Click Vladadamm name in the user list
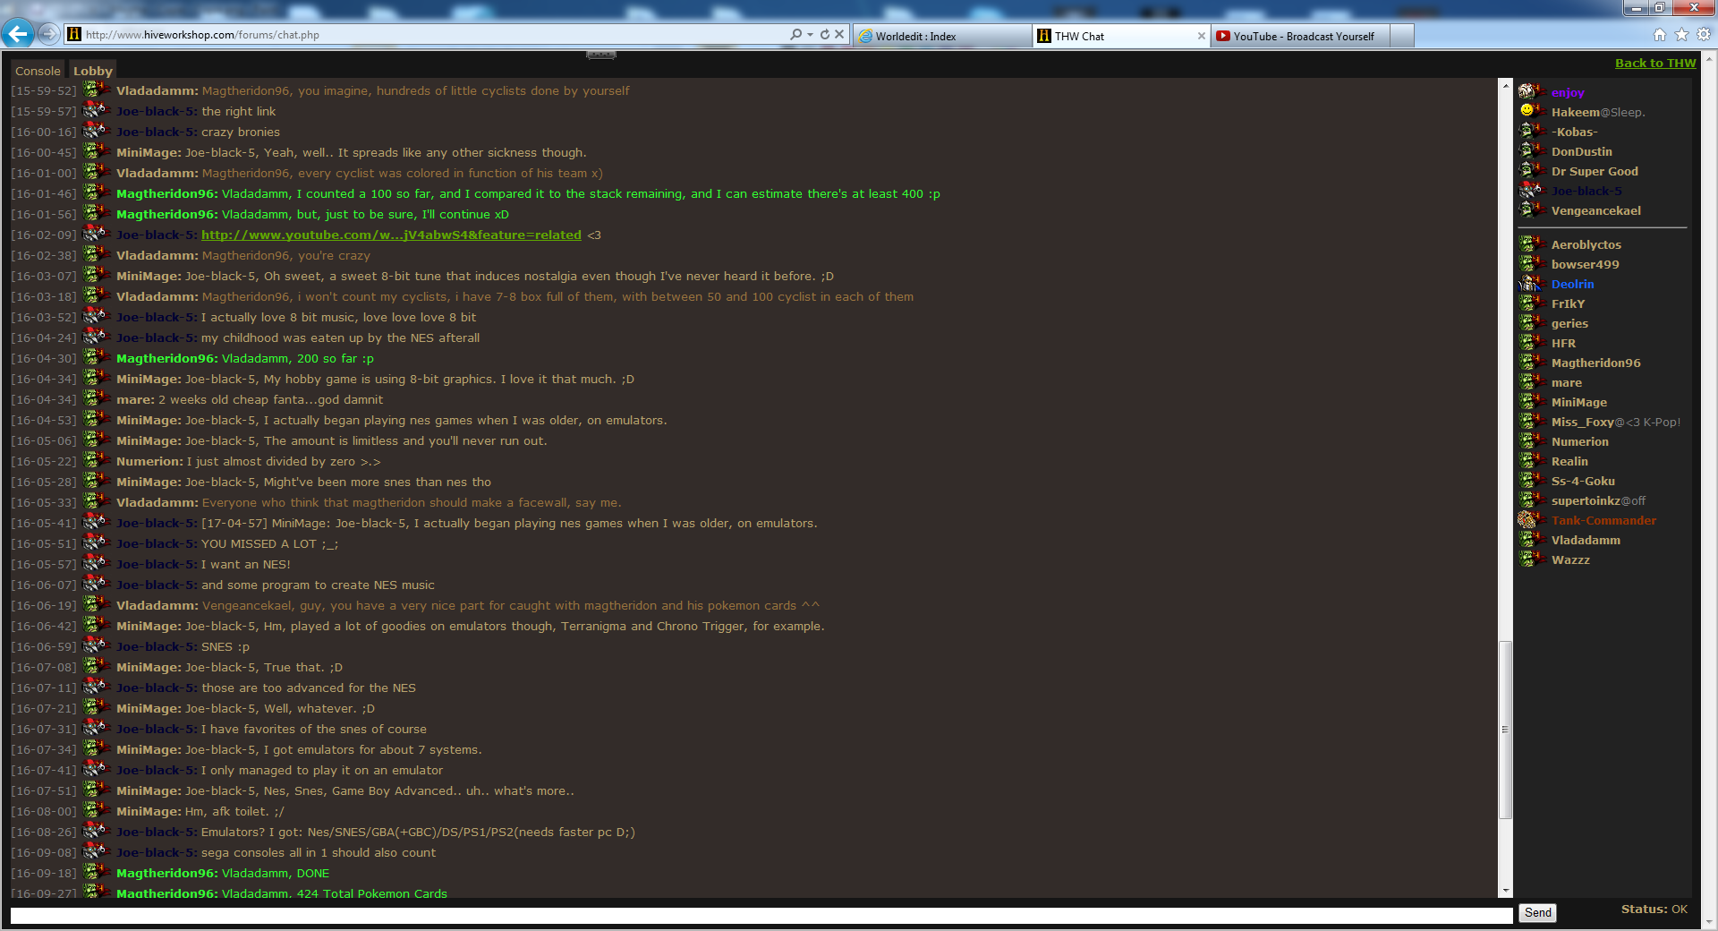This screenshot has width=1718, height=931. point(1586,540)
